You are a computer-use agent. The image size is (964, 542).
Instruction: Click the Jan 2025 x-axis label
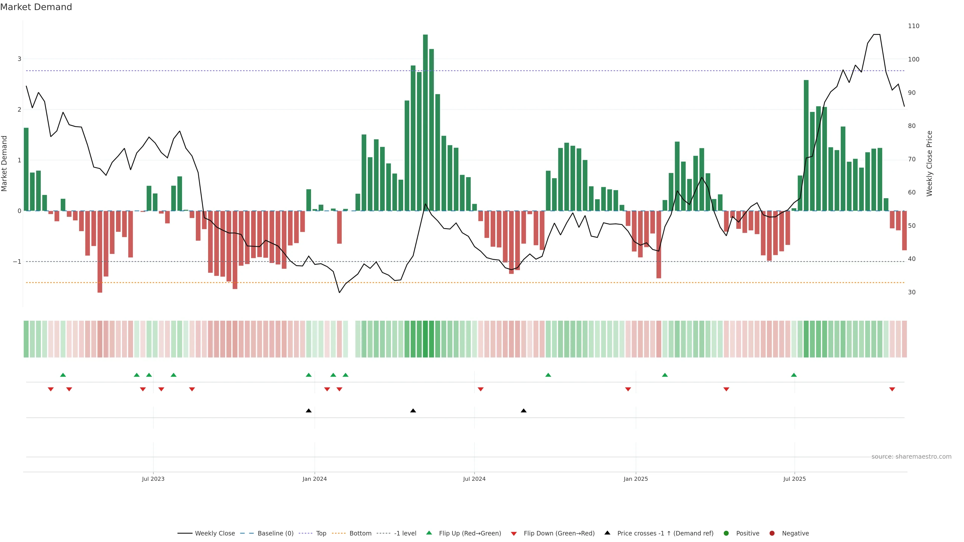click(x=635, y=479)
